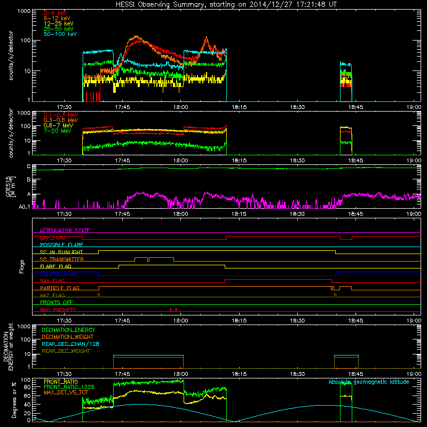Pick the ATTENUATOR_STATE flag label
Viewport: 427px width, 427px height.
[65, 231]
